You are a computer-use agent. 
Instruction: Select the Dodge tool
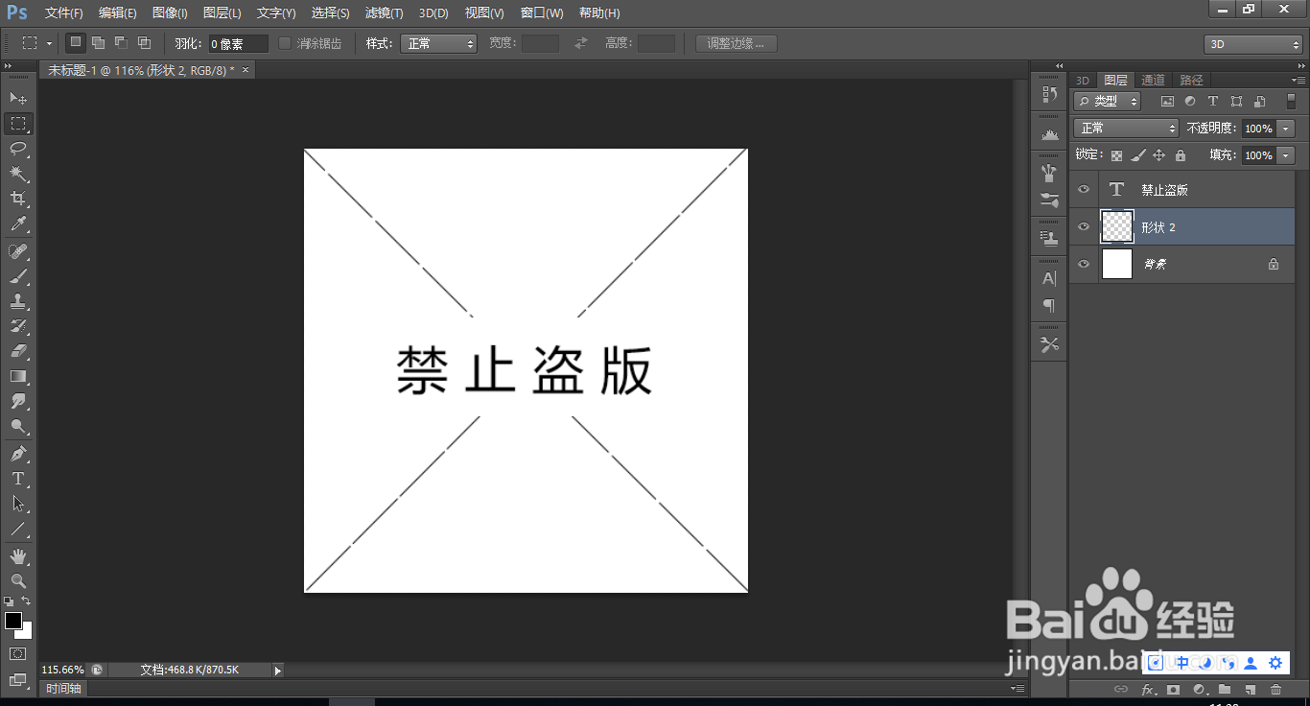click(x=18, y=426)
